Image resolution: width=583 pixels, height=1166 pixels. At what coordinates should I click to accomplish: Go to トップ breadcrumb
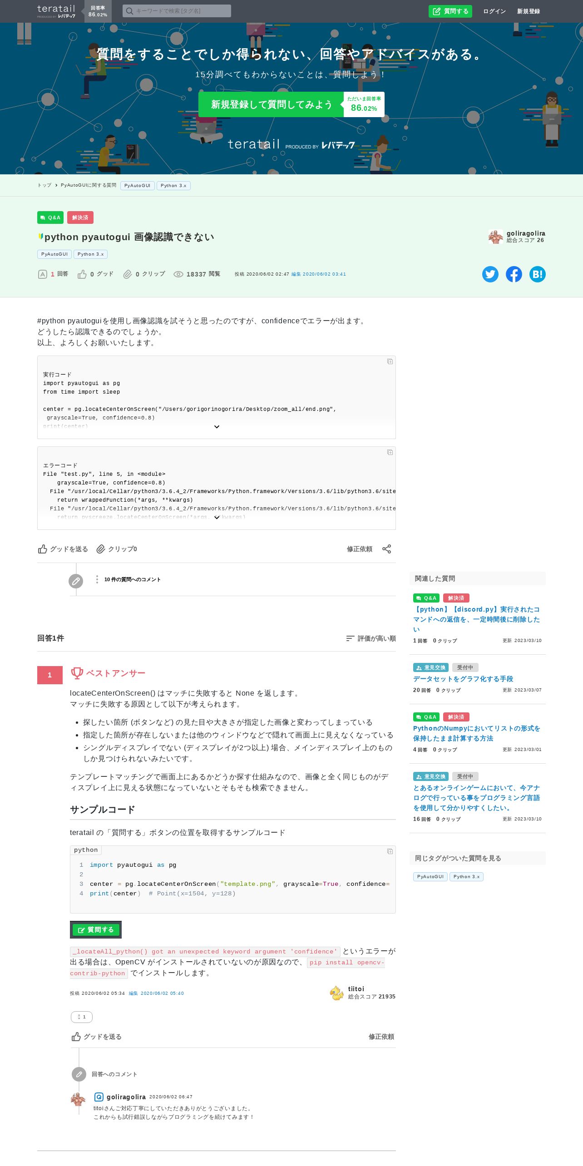44,185
